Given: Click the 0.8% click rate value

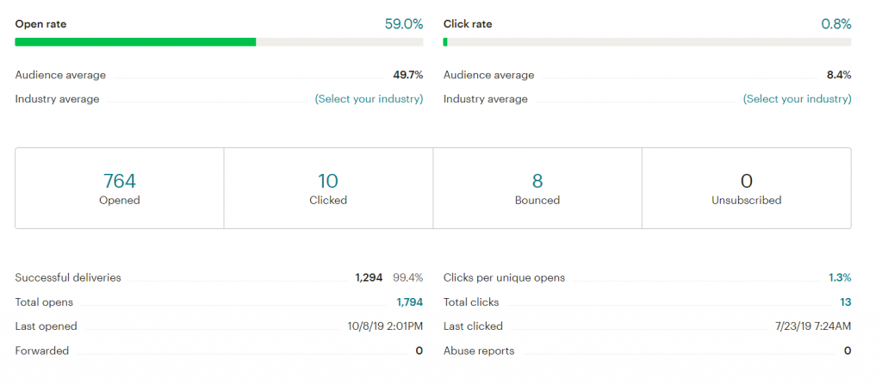Looking at the screenshot, I should [835, 24].
